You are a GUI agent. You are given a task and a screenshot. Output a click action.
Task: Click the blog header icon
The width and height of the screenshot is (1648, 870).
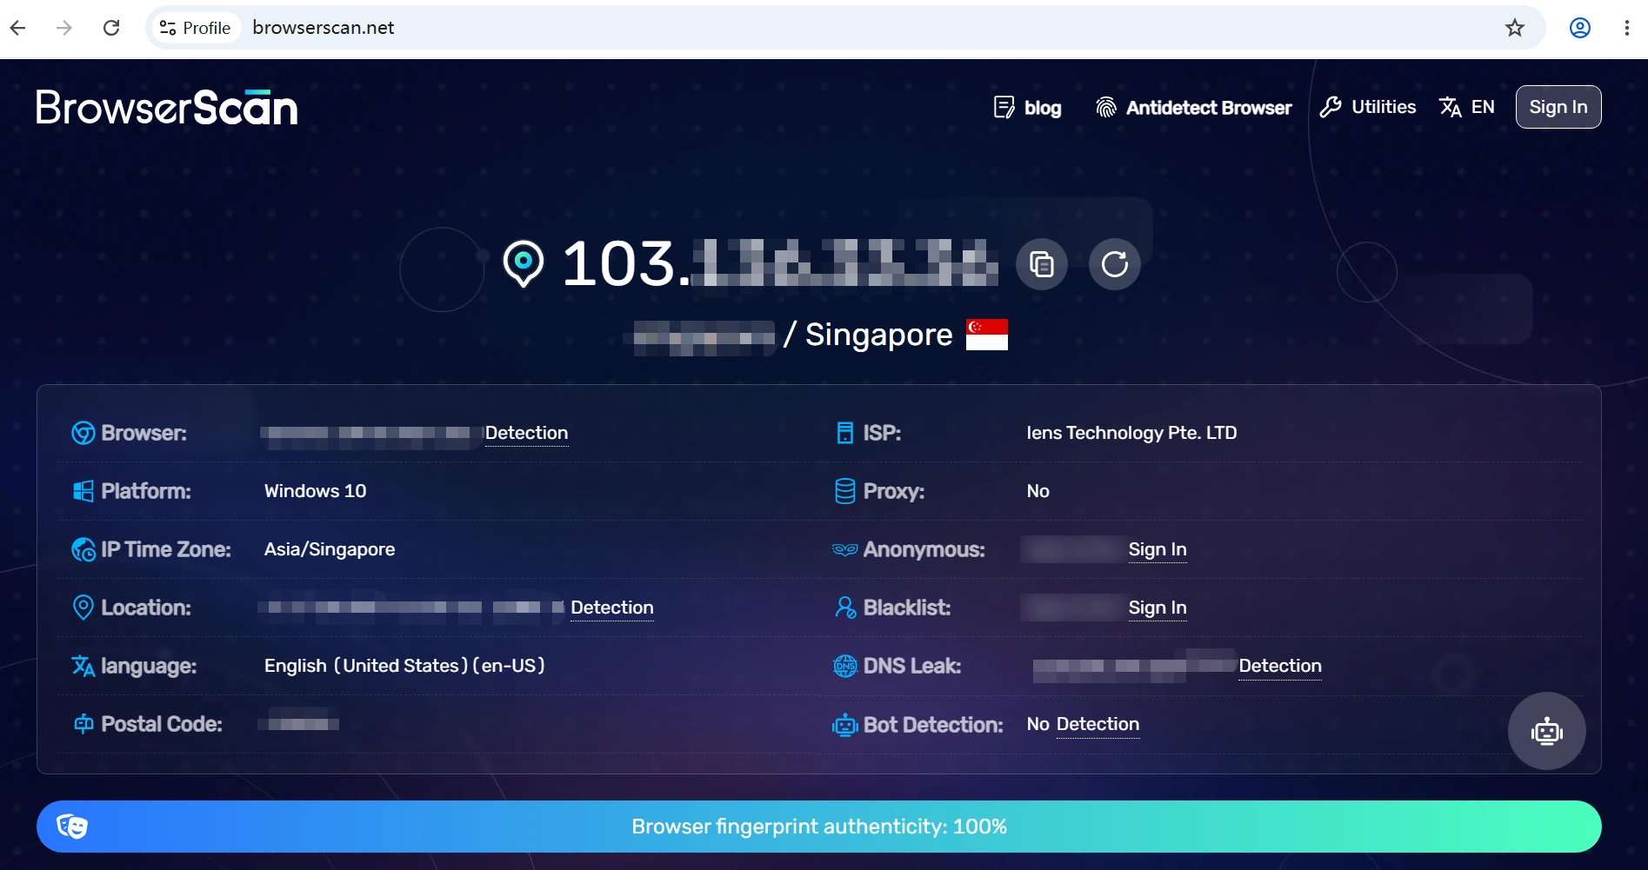point(1004,107)
